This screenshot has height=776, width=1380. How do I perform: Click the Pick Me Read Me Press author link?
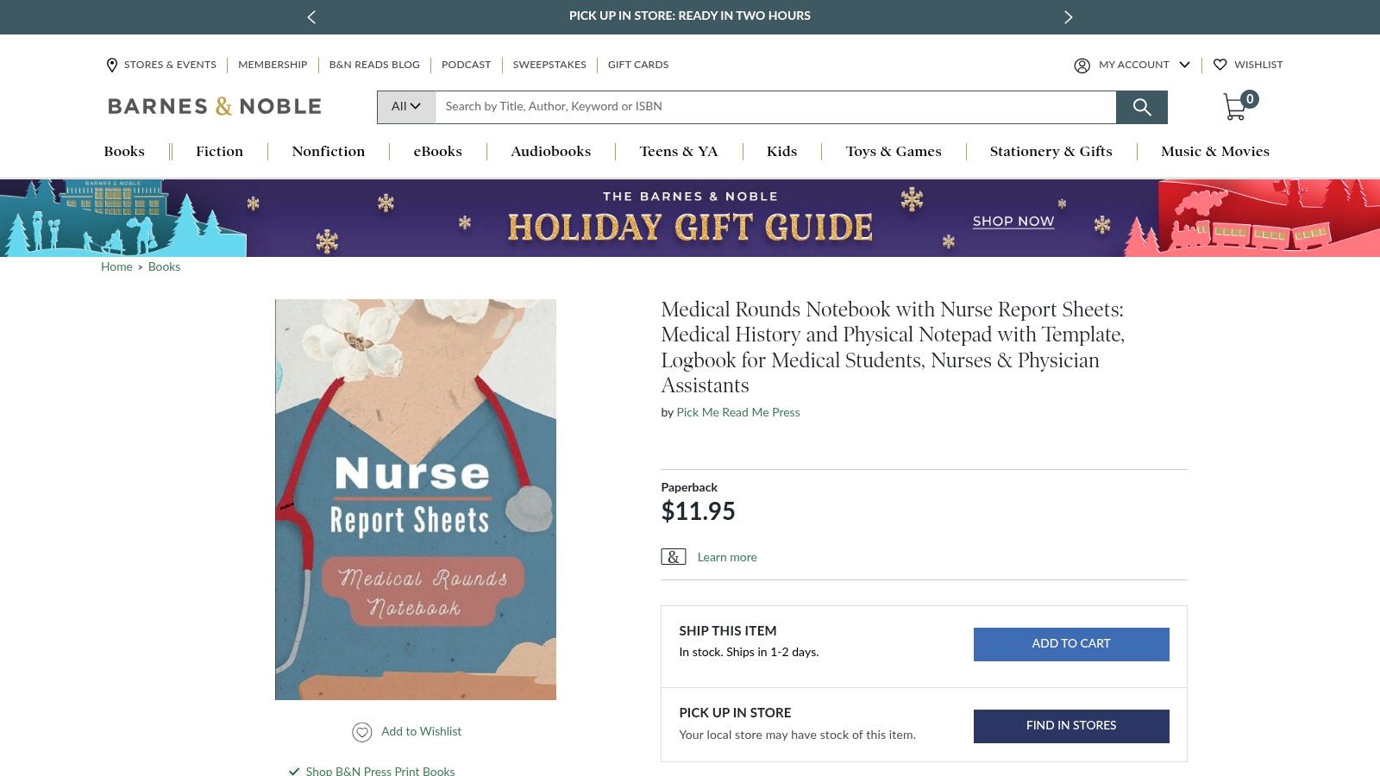tap(737, 412)
